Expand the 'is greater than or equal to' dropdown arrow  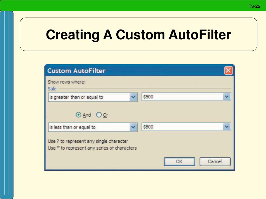click(134, 97)
